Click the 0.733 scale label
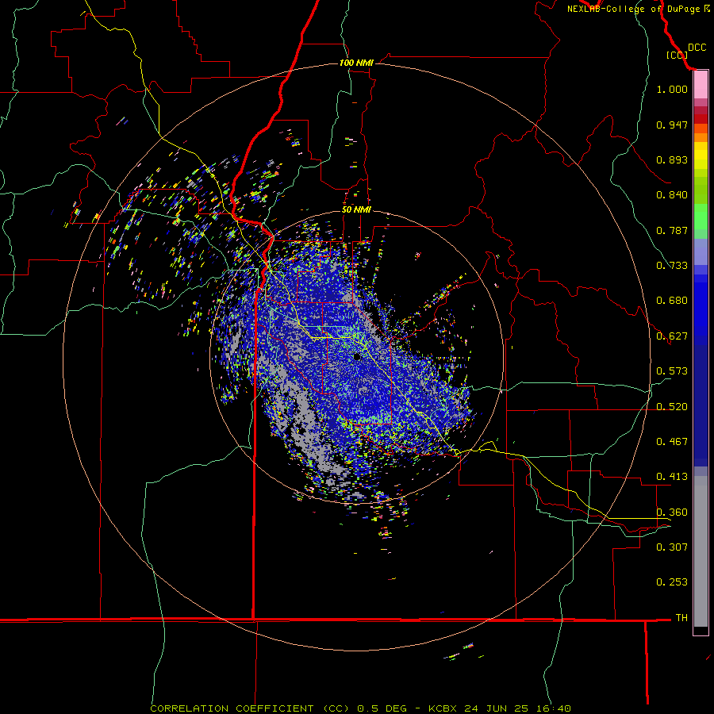714x714 pixels. coord(672,265)
